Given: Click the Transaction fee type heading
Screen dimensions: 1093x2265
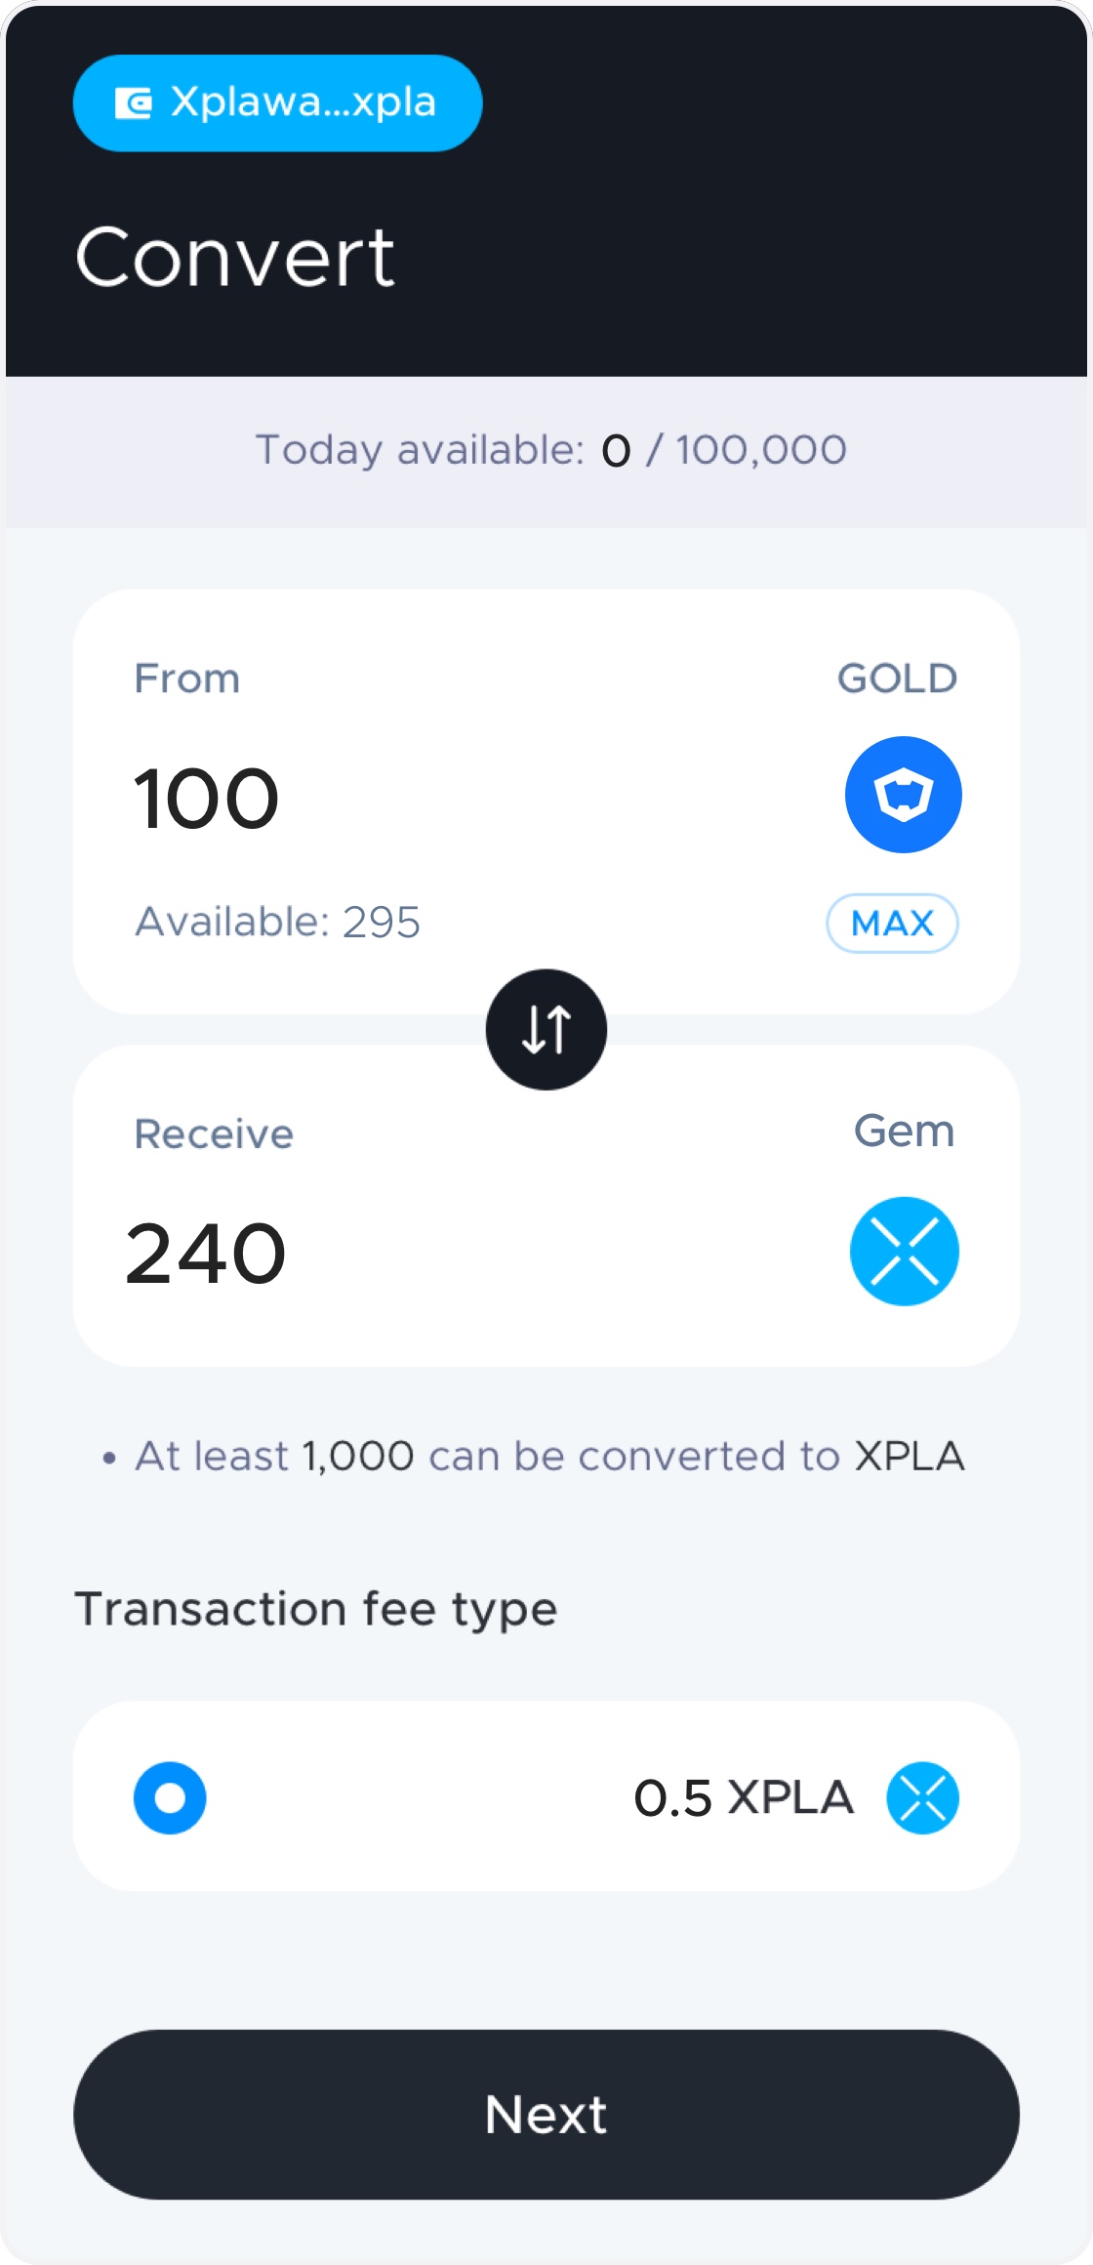Looking at the screenshot, I should (x=316, y=1609).
